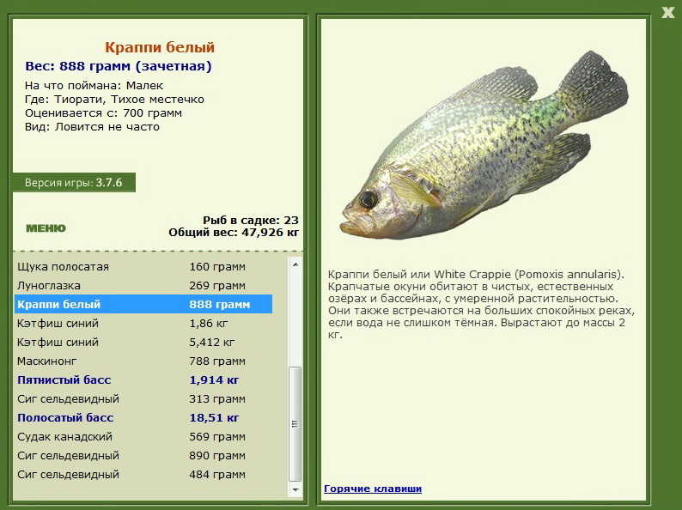682x510 pixels.
Task: Select Маскинонг 788 грамм row
Action: 143,361
